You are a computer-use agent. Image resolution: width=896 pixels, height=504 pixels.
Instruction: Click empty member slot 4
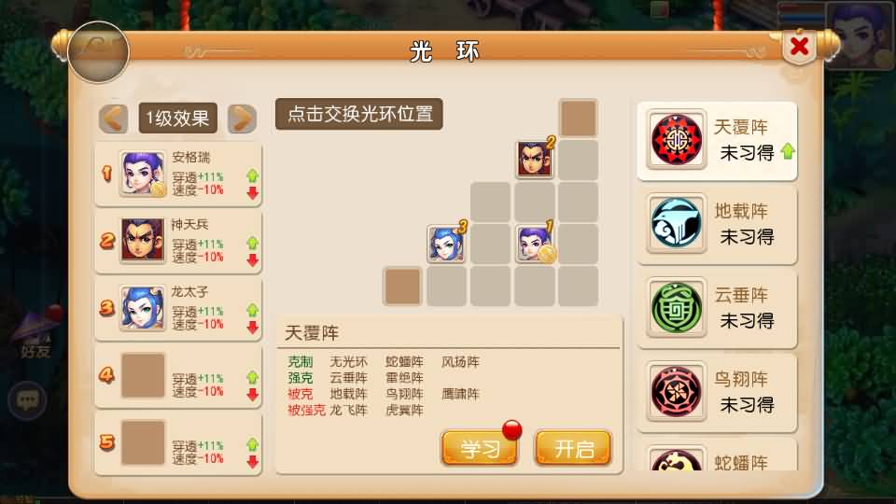(143, 375)
